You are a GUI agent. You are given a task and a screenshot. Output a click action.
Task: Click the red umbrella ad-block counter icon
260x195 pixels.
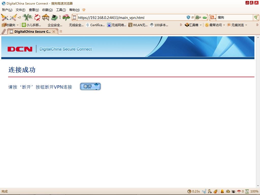pos(239,191)
